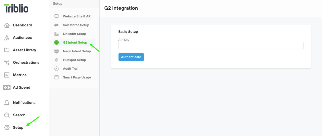Open Hubspot Setup

pyautogui.click(x=74, y=60)
